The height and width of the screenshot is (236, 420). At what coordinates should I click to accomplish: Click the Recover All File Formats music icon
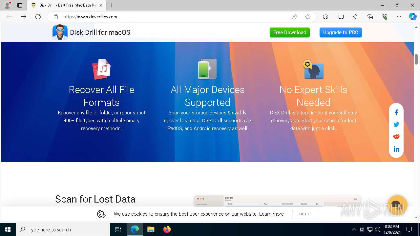pos(101,69)
